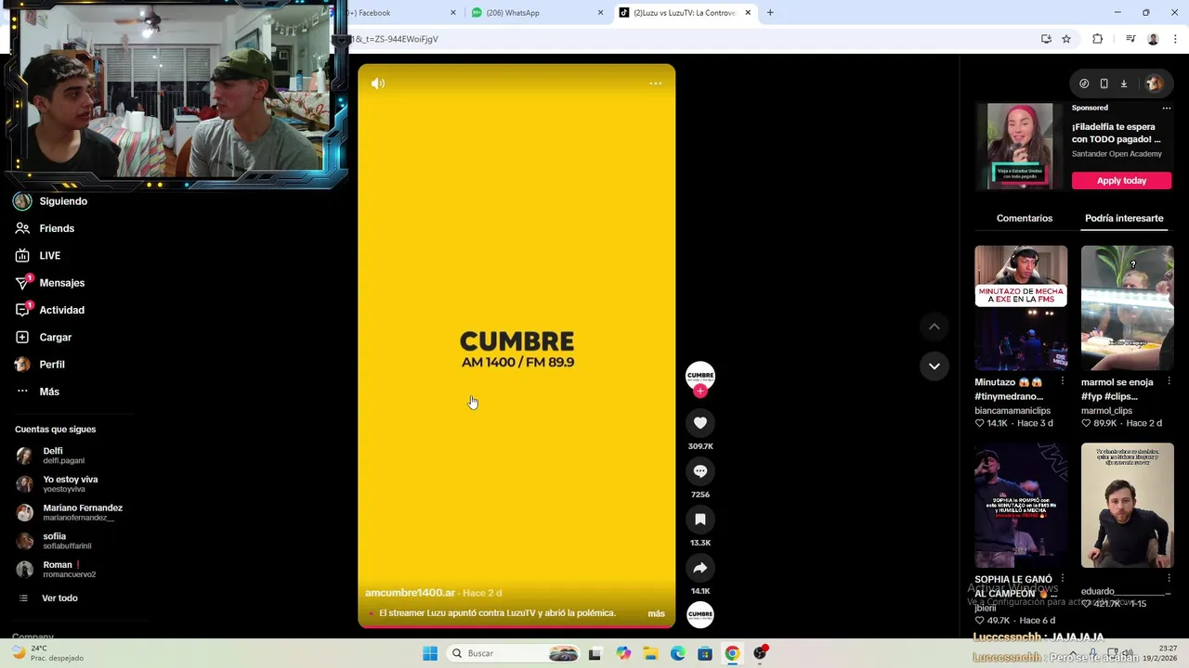Screen dimensions: 1189x668
Task: Open a new browser tab
Action: pyautogui.click(x=770, y=13)
